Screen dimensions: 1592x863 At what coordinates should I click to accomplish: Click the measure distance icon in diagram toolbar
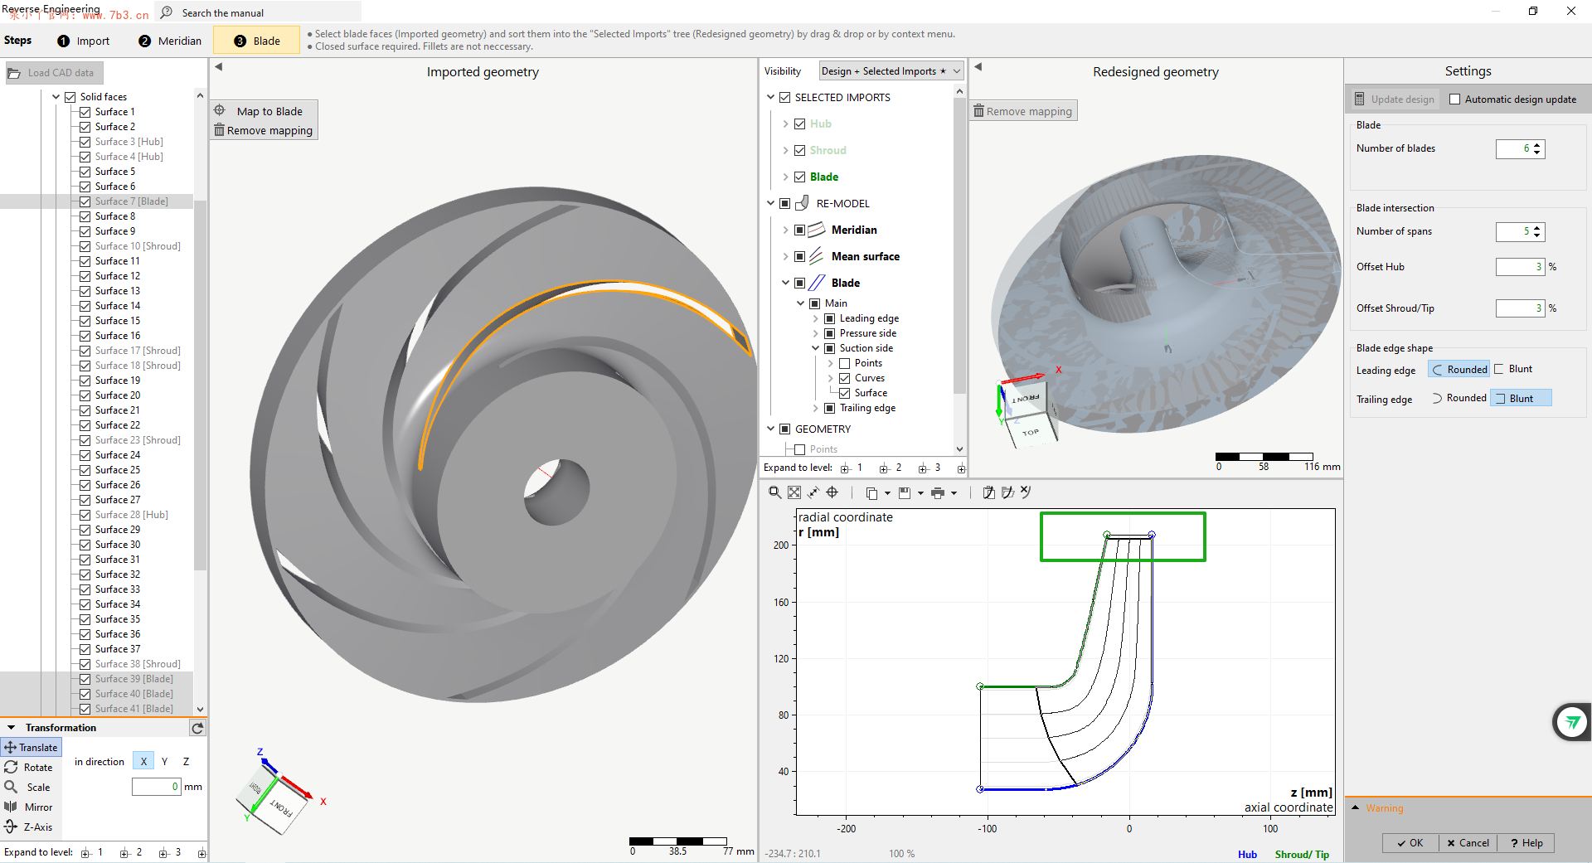[x=813, y=492]
